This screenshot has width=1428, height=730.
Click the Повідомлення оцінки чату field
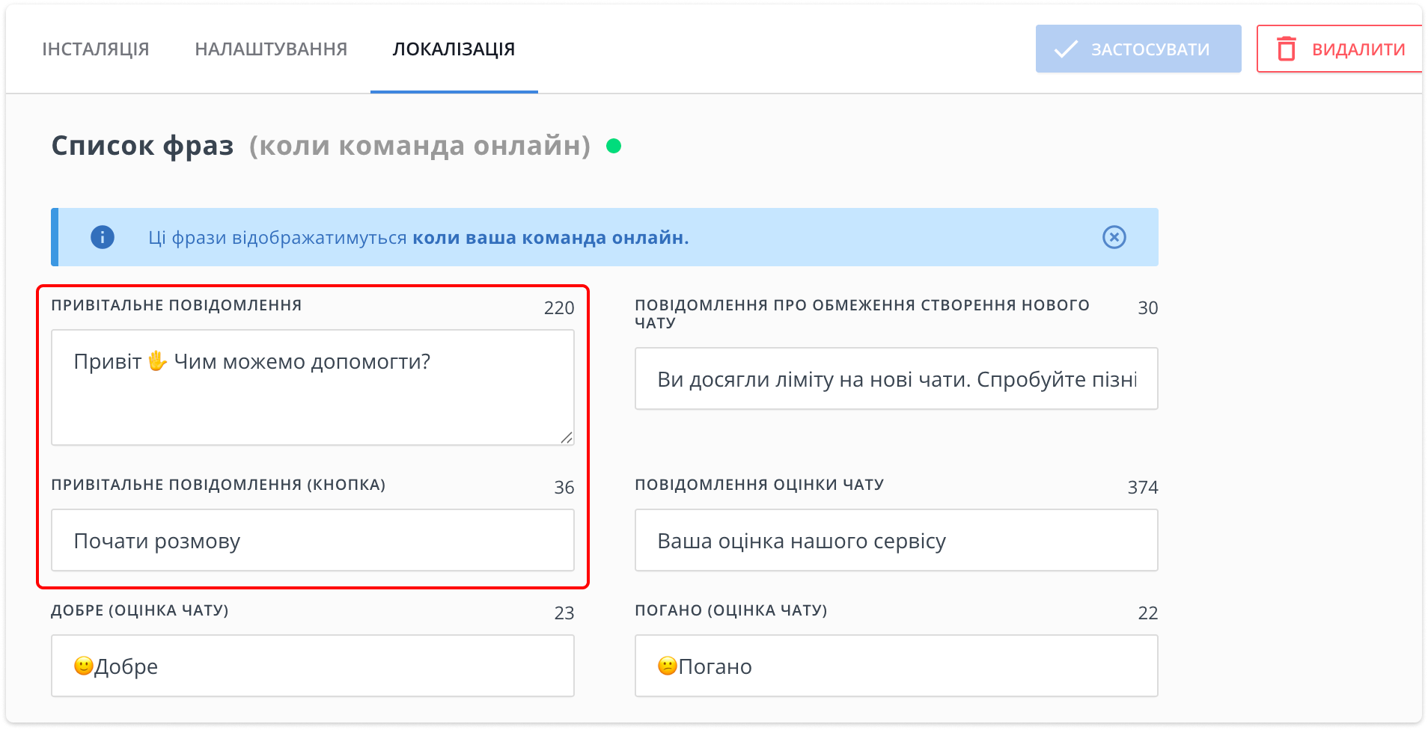click(x=896, y=540)
